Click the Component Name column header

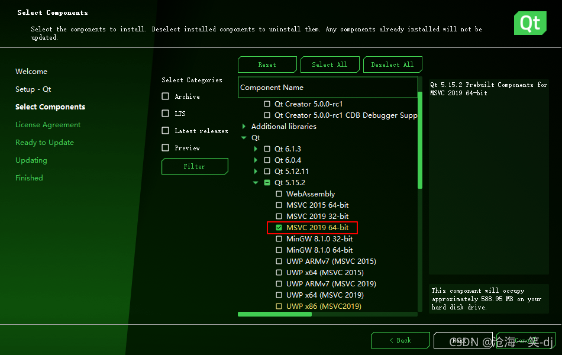328,88
